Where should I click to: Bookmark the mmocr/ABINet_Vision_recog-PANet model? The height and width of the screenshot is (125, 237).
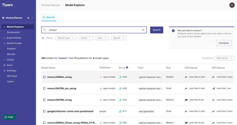pos(44,123)
